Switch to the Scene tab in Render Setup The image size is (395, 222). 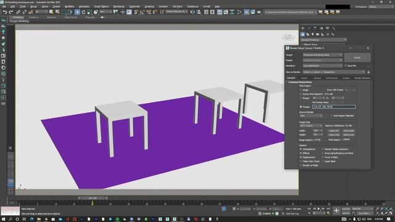coord(304,78)
